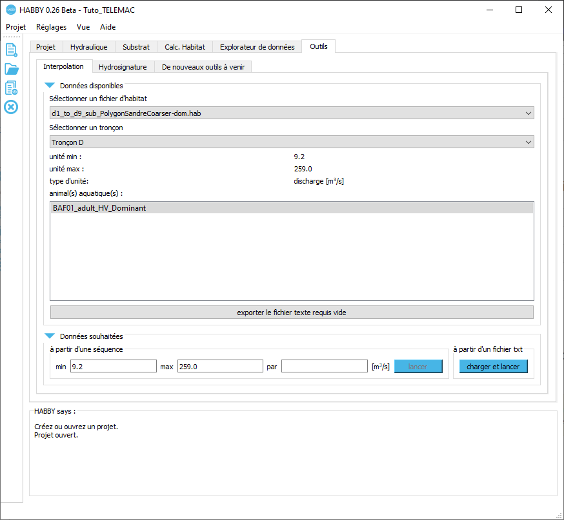Open the habitat file dropdown
Viewport: 564px width, 520px height.
292,113
